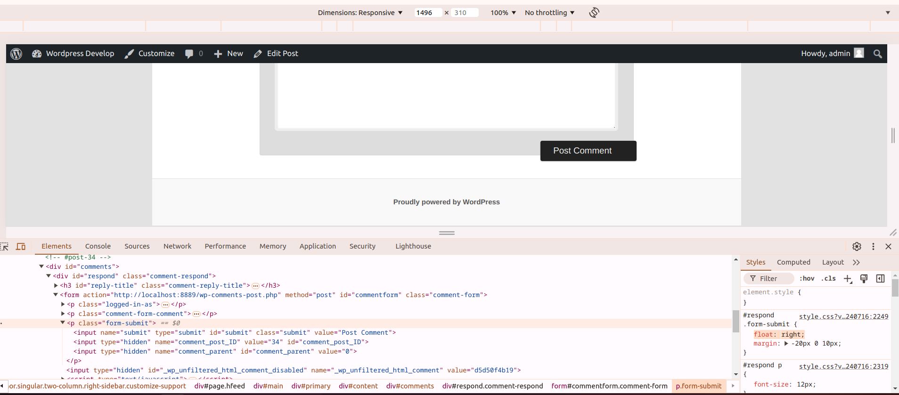Collapse the div id="respond" node

pyautogui.click(x=49, y=276)
